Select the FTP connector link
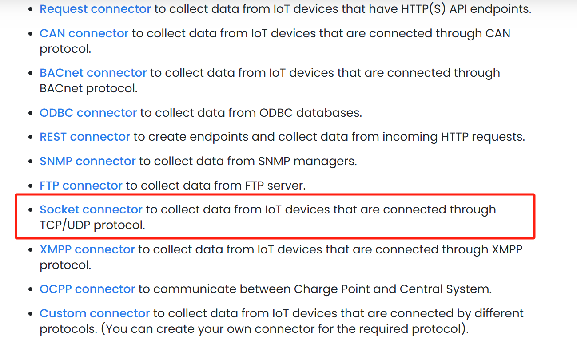This screenshot has width=577, height=340. [81, 185]
